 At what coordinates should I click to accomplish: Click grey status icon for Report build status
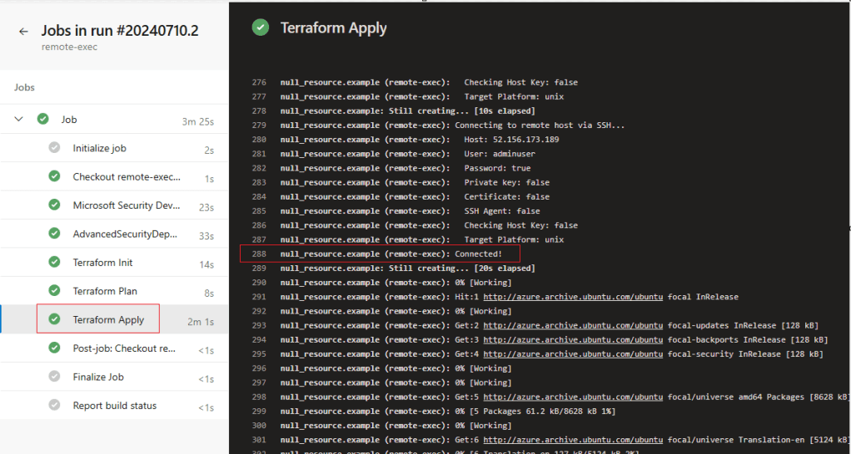click(x=54, y=406)
